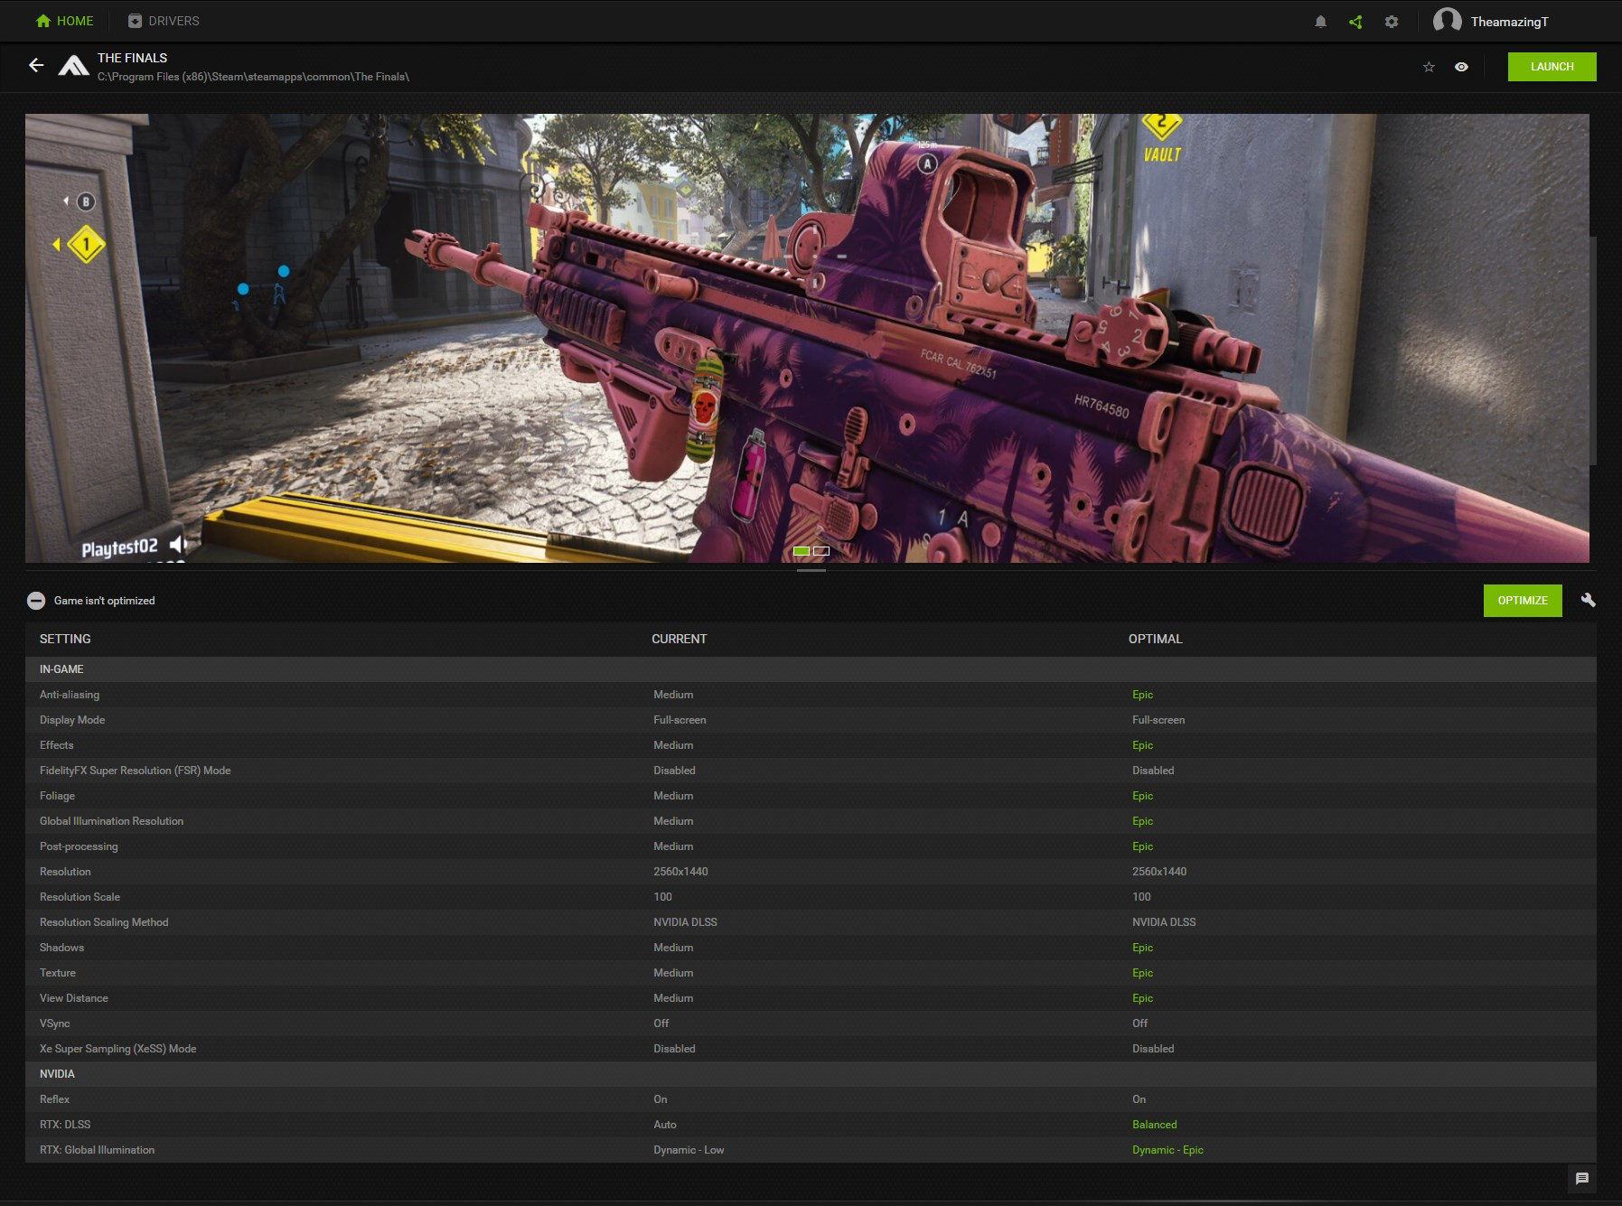Click the game install path text
Viewport: 1622px width, 1206px height.
253,77
